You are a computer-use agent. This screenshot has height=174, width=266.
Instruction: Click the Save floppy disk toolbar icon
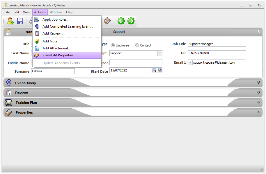coord(20,21)
